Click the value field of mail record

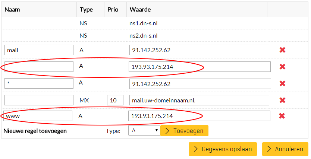(199, 50)
